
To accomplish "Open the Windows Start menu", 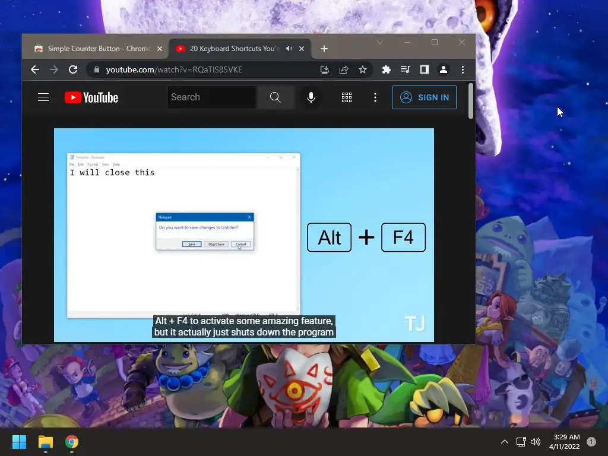I will pyautogui.click(x=19, y=442).
